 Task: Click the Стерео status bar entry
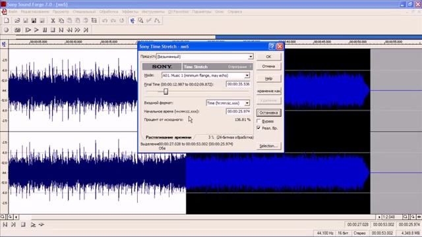coord(359,233)
